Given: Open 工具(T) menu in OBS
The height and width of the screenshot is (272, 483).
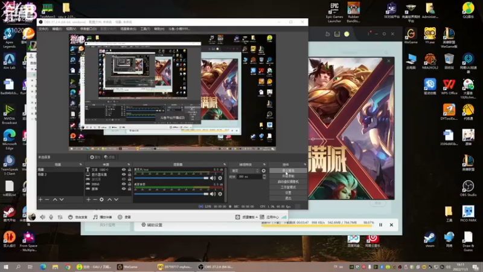Looking at the screenshot, I should click(x=145, y=29).
